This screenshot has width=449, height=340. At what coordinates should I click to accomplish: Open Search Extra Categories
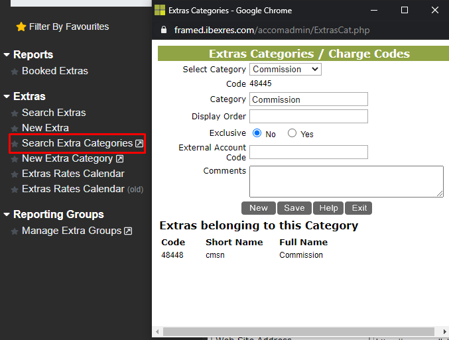[78, 143]
